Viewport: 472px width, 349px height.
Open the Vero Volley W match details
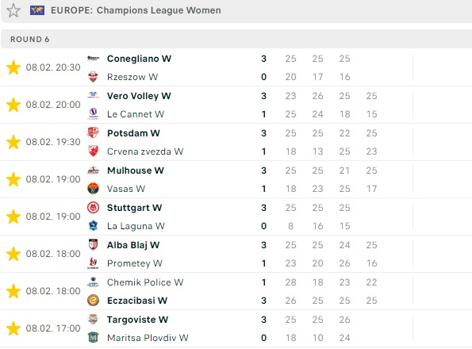click(236, 105)
